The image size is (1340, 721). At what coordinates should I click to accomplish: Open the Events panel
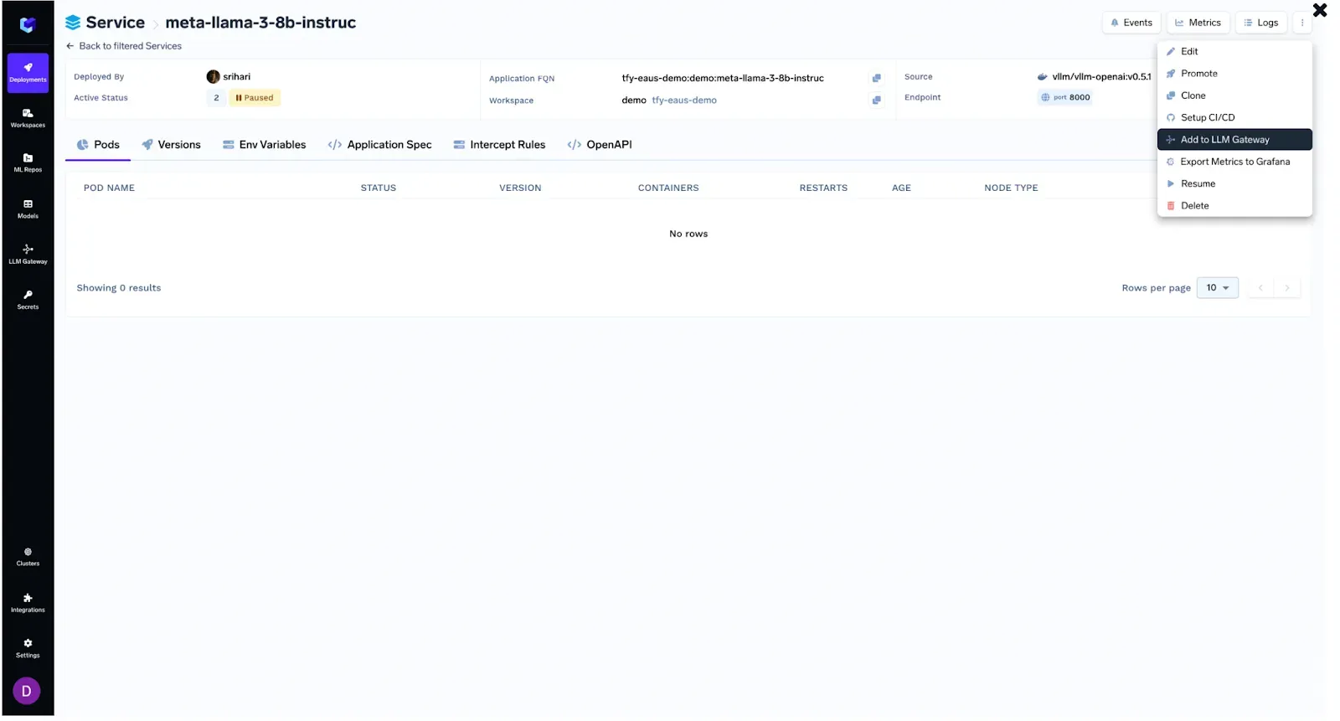1131,23
